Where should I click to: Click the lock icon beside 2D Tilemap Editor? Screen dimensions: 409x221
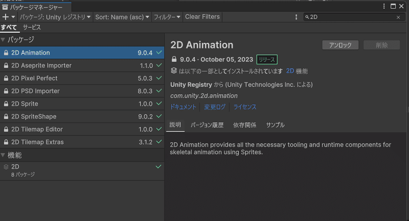click(x=6, y=129)
